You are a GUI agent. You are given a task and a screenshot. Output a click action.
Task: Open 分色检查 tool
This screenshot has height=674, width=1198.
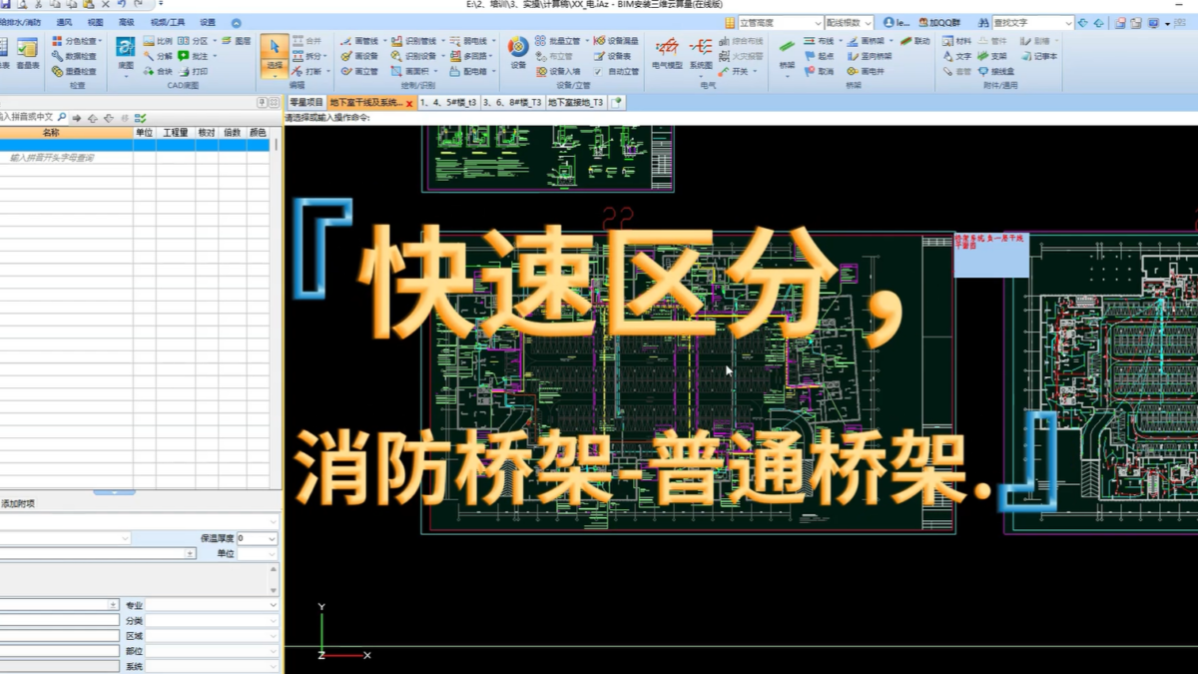click(75, 41)
